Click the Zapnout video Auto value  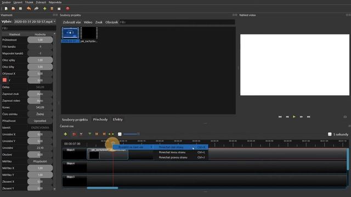pos(40,101)
